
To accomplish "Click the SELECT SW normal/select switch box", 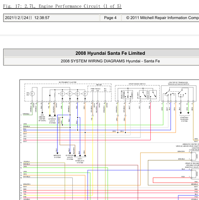I will click(128, 94).
